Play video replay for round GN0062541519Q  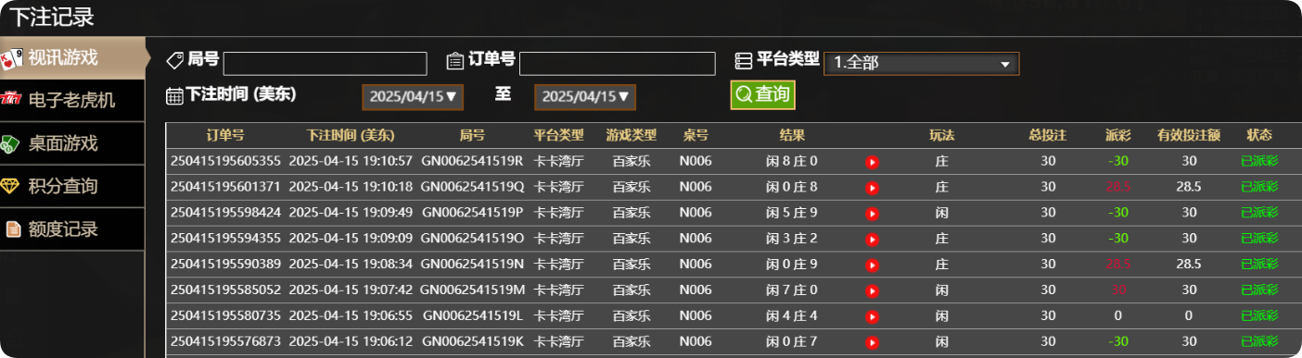[872, 188]
